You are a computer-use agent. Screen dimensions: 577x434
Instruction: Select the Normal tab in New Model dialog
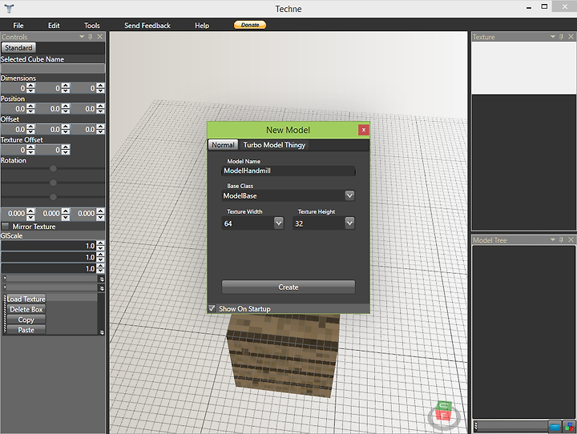[223, 145]
